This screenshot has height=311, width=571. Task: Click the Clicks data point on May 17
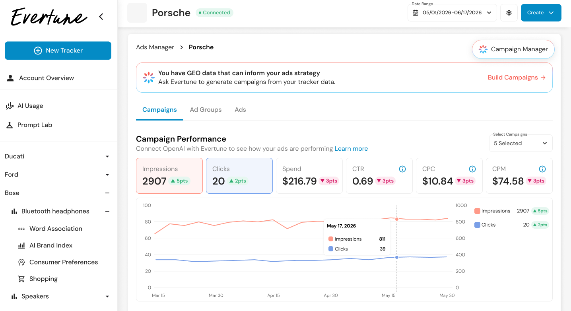[x=397, y=257]
